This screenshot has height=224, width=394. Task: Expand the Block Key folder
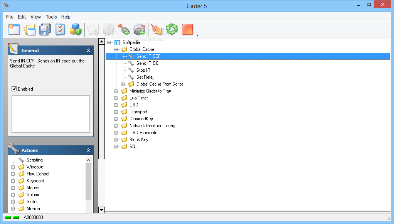116,140
